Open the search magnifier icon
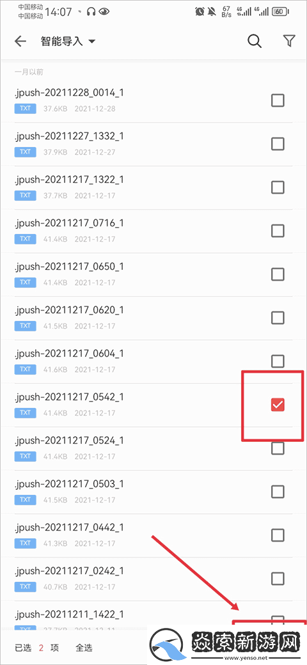Screen dimensions: 307x665 [x=255, y=41]
